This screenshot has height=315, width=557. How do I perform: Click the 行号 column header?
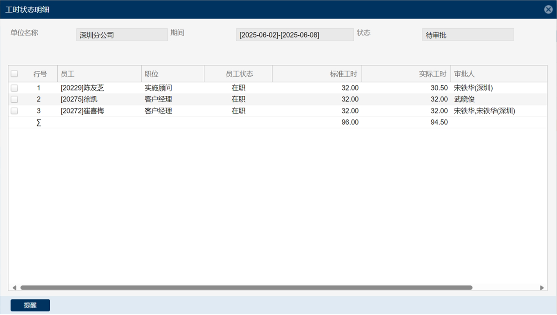click(40, 74)
